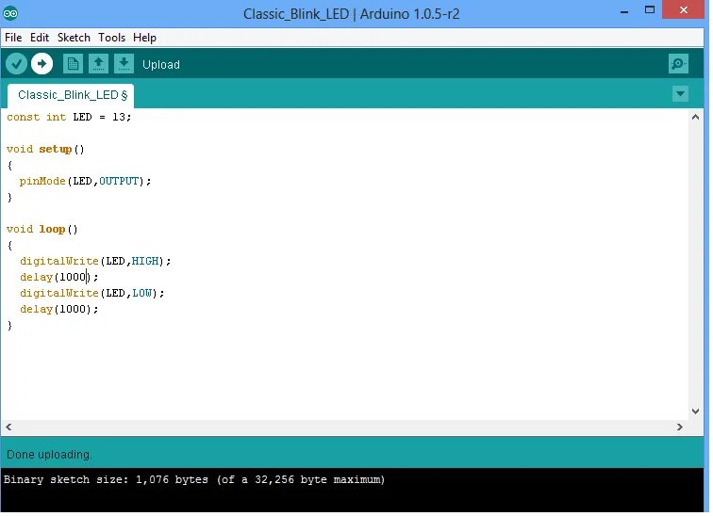Click the 'void loop()' line

coord(42,229)
